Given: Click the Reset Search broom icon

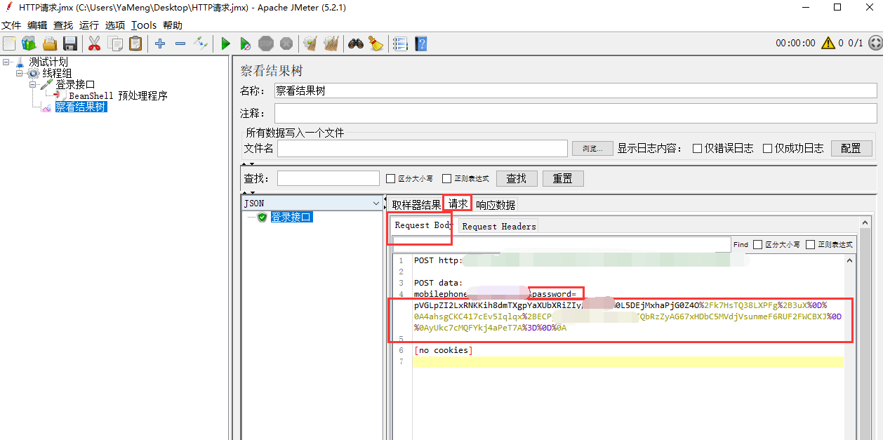Looking at the screenshot, I should click(x=376, y=44).
